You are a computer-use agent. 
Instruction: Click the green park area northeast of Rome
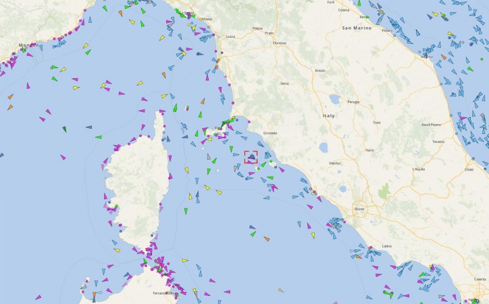384,191
